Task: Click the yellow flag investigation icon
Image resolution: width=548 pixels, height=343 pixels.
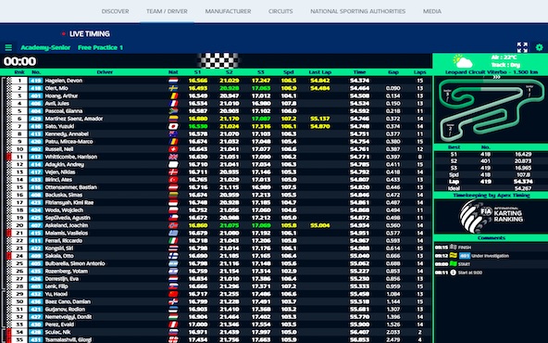Action: pyautogui.click(x=454, y=256)
